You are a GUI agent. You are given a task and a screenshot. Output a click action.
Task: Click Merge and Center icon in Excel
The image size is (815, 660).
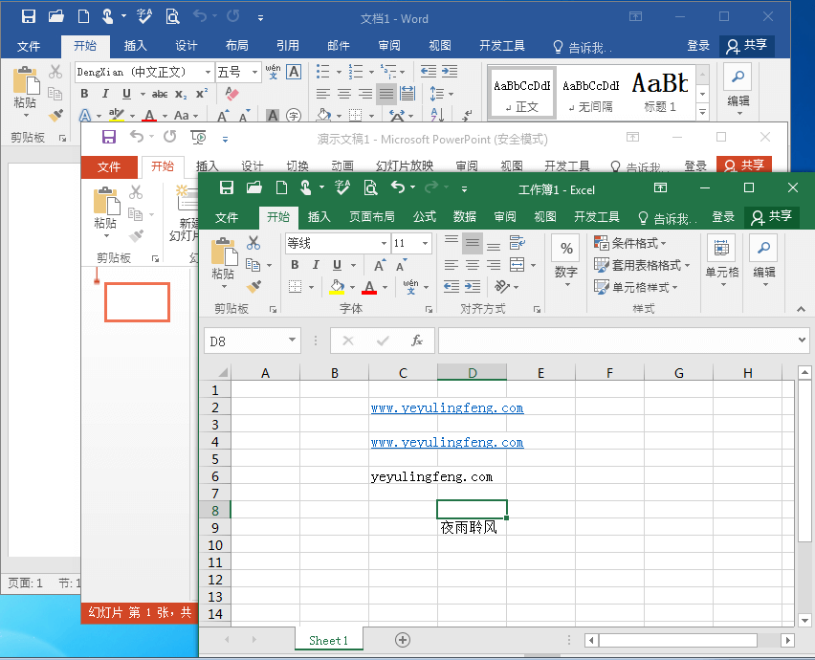point(518,265)
